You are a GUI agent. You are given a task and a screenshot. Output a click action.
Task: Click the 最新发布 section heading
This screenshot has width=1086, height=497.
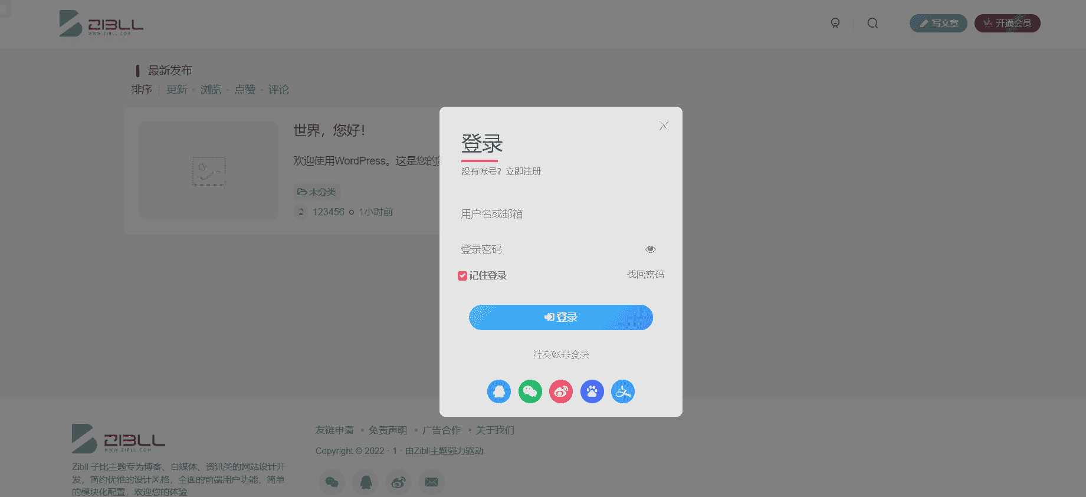point(170,70)
